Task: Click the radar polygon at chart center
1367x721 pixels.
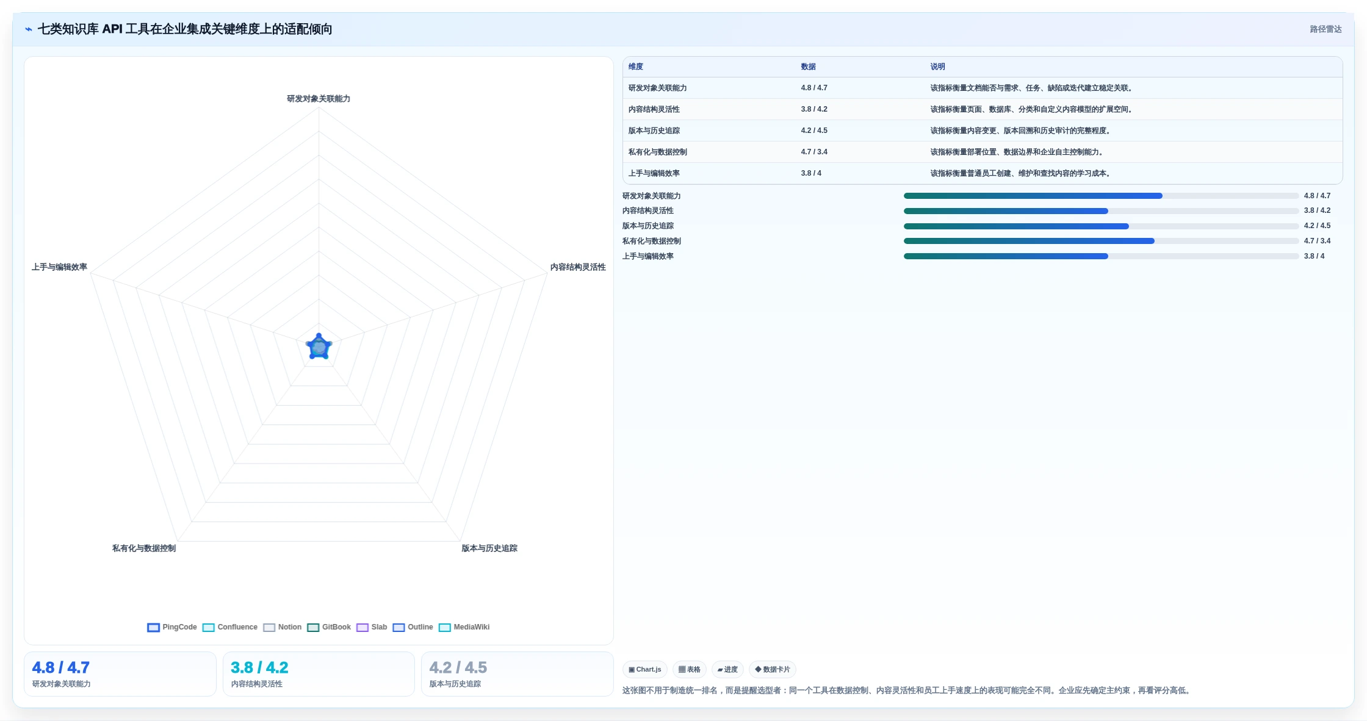Action: [x=319, y=347]
